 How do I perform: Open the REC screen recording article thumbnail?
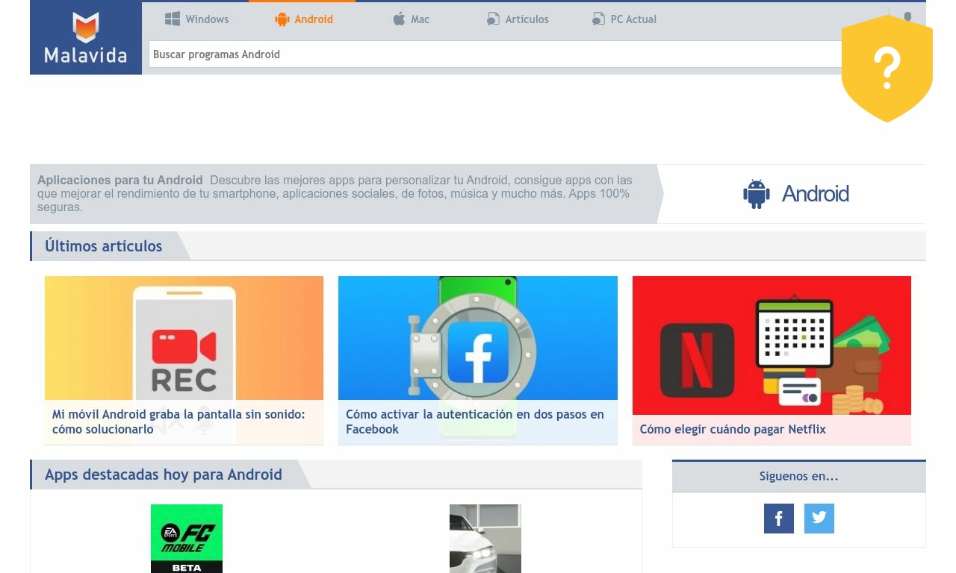(184, 338)
